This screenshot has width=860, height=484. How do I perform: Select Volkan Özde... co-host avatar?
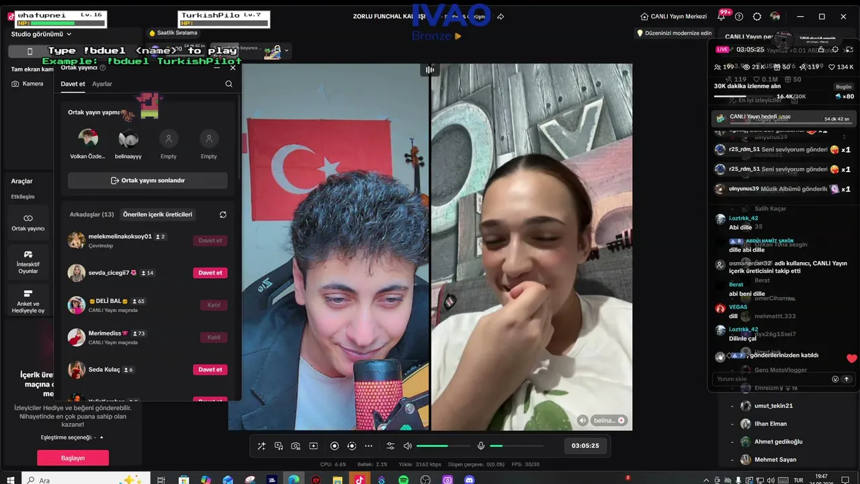[88, 138]
